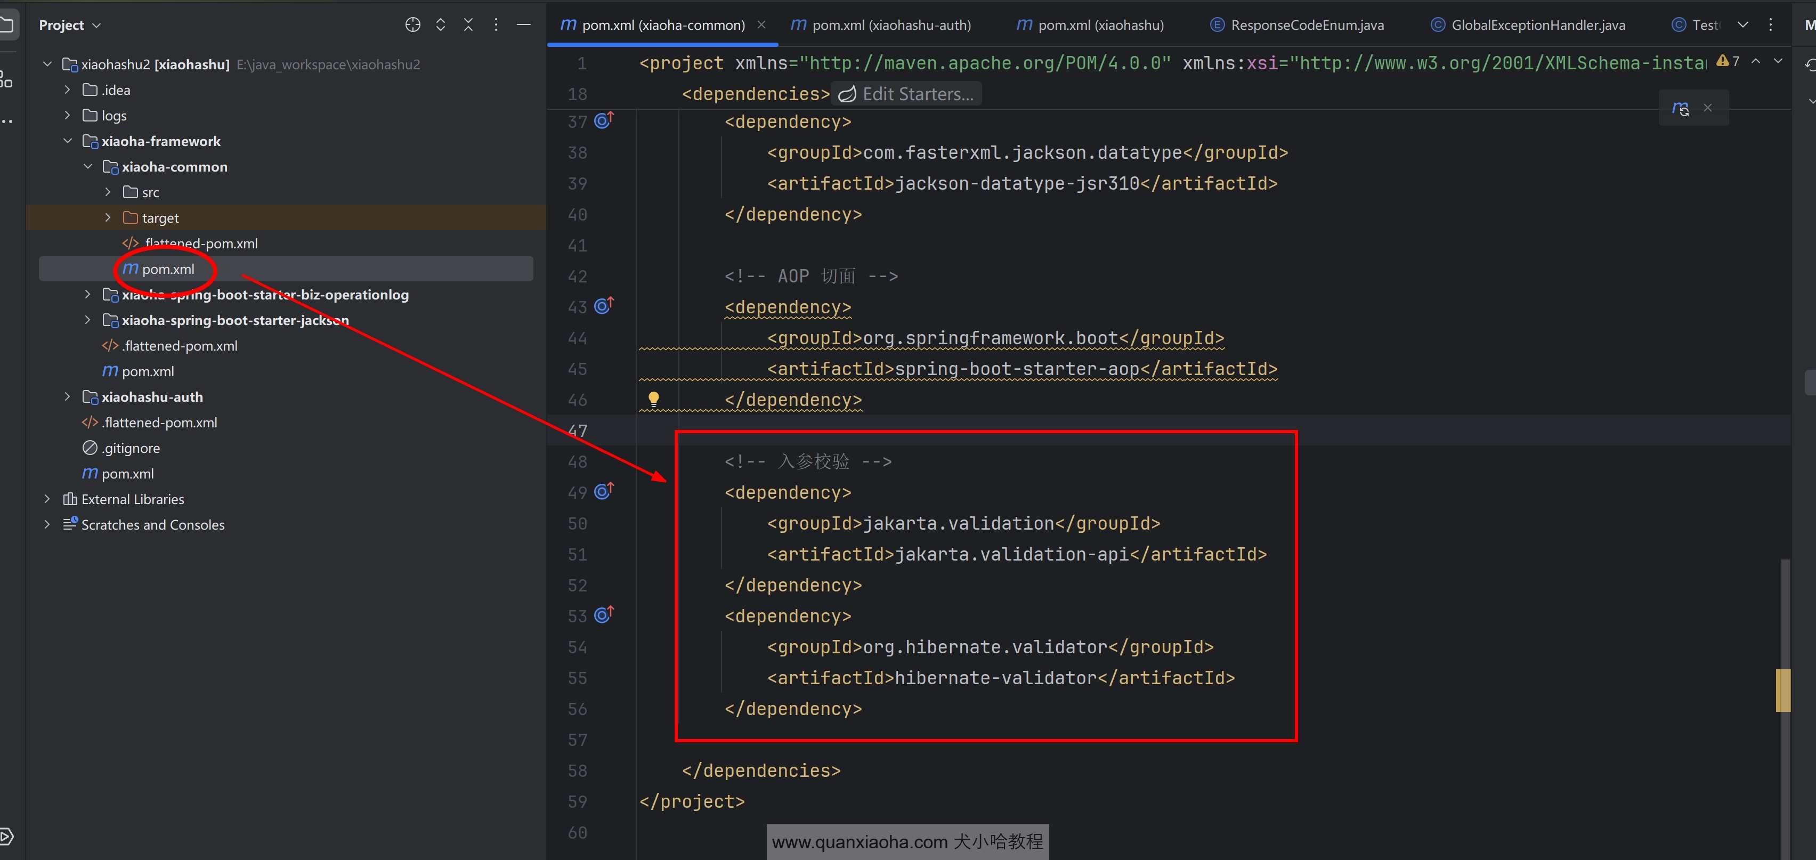
Task: Expand the src folder
Action: 108,192
